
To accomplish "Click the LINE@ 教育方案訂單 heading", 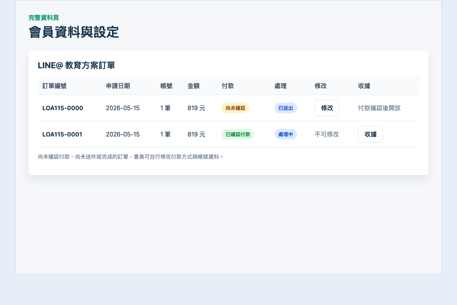I will 76,65.
